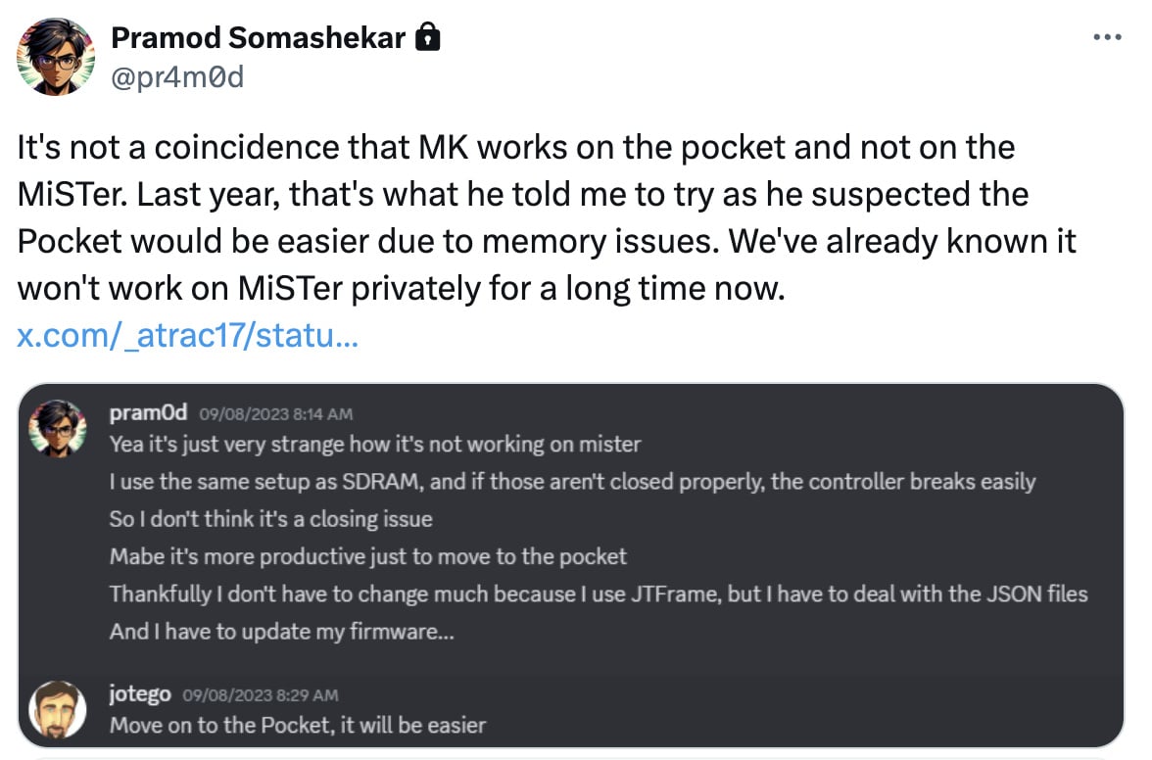The height and width of the screenshot is (760, 1152).
Task: Click the 'update my firmware' message line
Action: click(281, 632)
